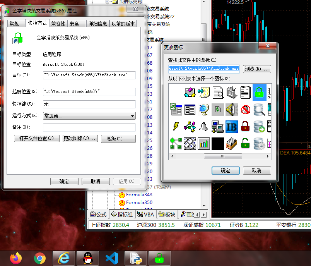Pick the lined notepad icon
311x266 pixels.
[245, 93]
